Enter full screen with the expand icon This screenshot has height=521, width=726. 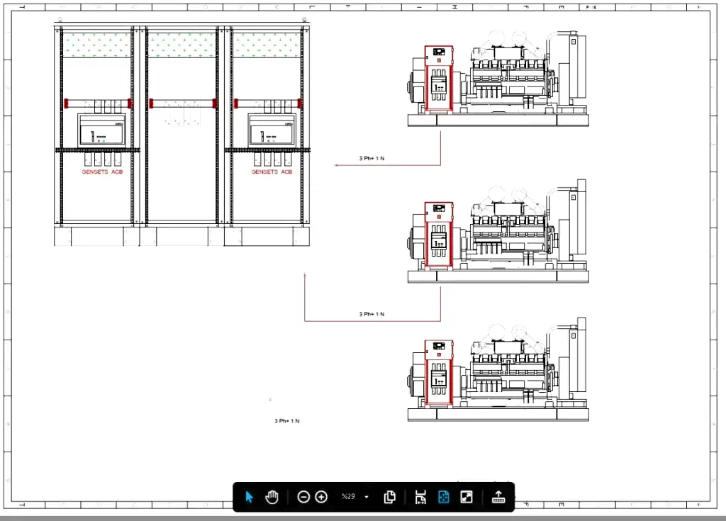click(467, 497)
